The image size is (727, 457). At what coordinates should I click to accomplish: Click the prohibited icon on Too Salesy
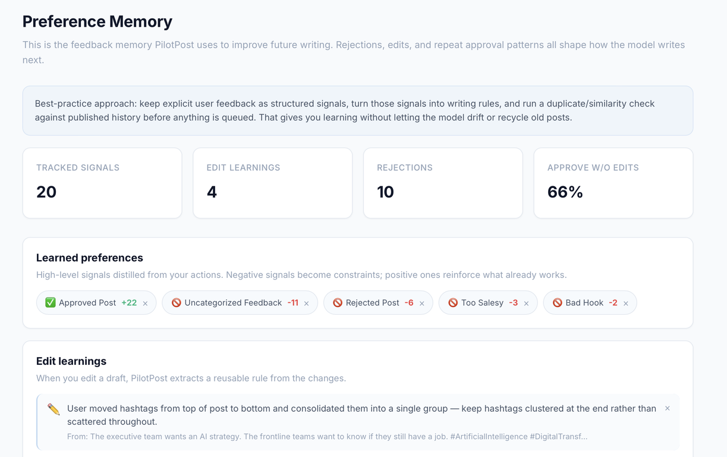click(453, 303)
